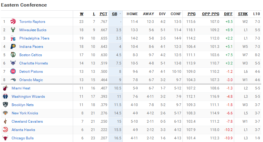
Task: Sort by the STRK column header
Action: 243,14
